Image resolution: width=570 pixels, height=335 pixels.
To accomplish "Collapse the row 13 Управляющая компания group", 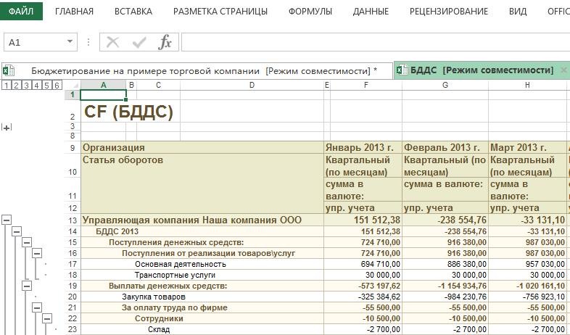I will point(7,220).
